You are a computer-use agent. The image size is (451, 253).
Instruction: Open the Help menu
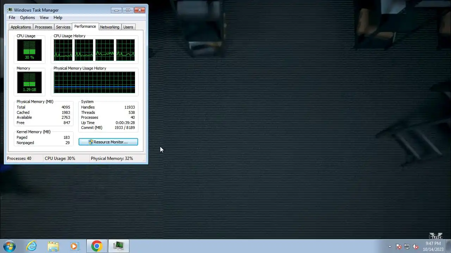(x=58, y=18)
